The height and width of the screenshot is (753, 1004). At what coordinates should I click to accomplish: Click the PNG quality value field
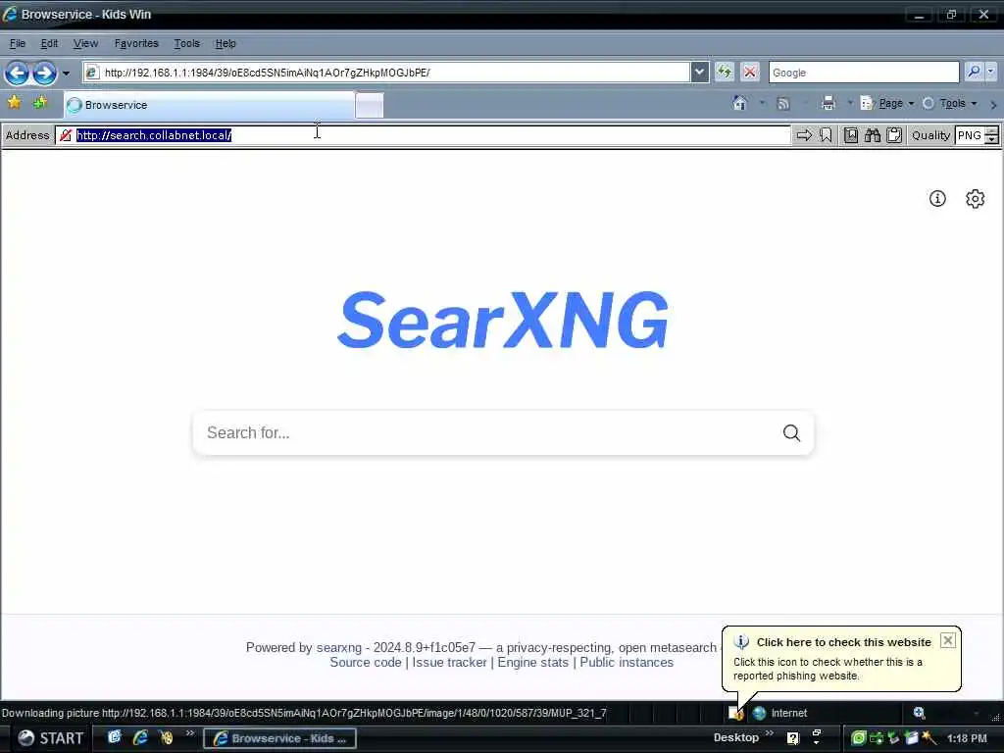pyautogui.click(x=970, y=135)
